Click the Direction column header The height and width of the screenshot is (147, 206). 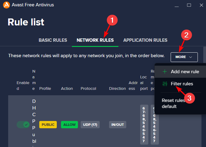117,88
